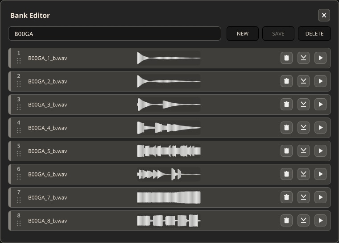The width and height of the screenshot is (339, 243).
Task: Click the waveform of B00GA_3_b.wav
Action: (x=169, y=105)
